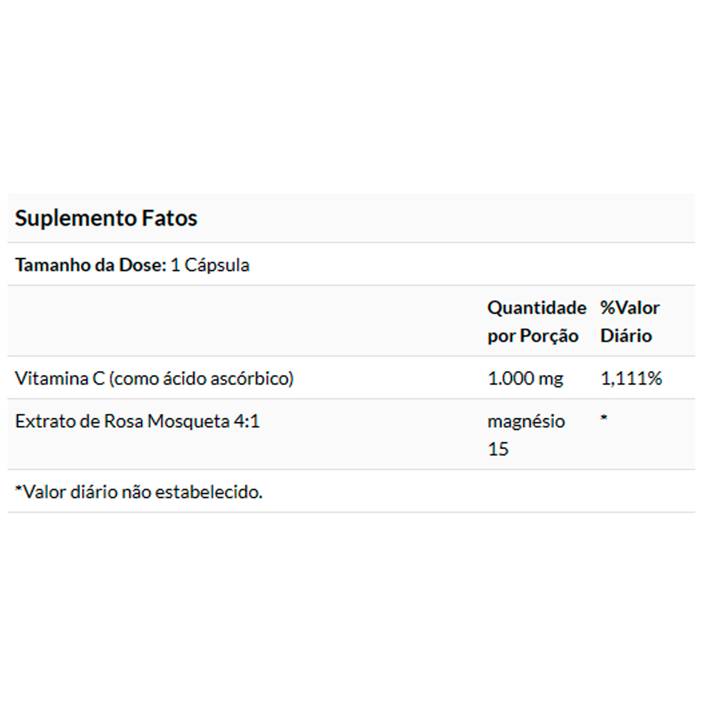Click the word Fatos in title
Image resolution: width=712 pixels, height=712 pixels.
click(169, 218)
